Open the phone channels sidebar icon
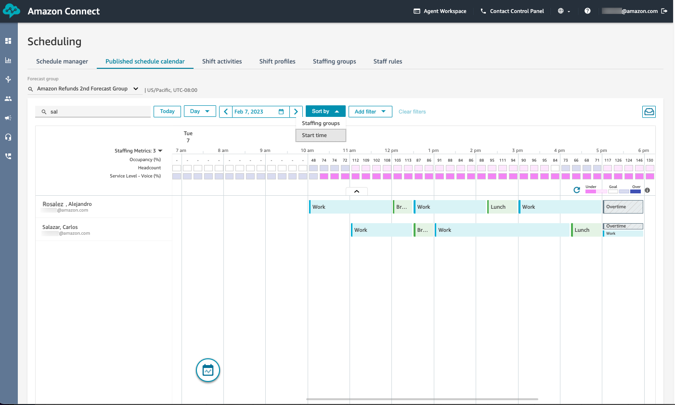 pos(8,156)
